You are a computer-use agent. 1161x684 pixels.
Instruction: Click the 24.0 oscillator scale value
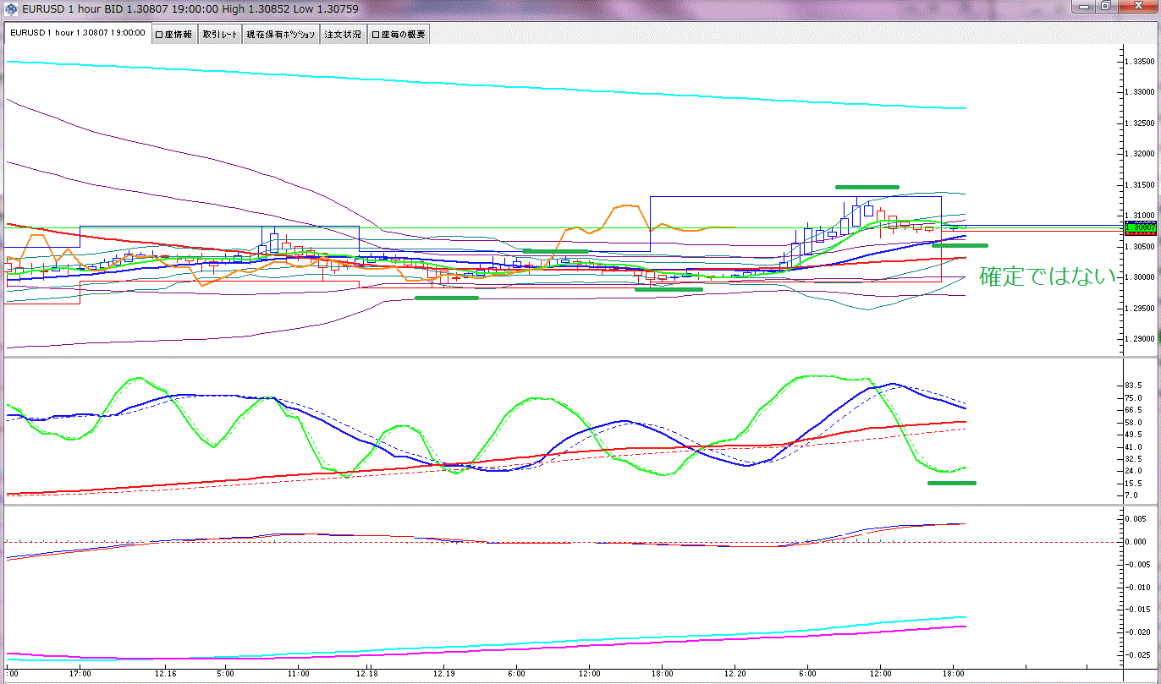1134,470
